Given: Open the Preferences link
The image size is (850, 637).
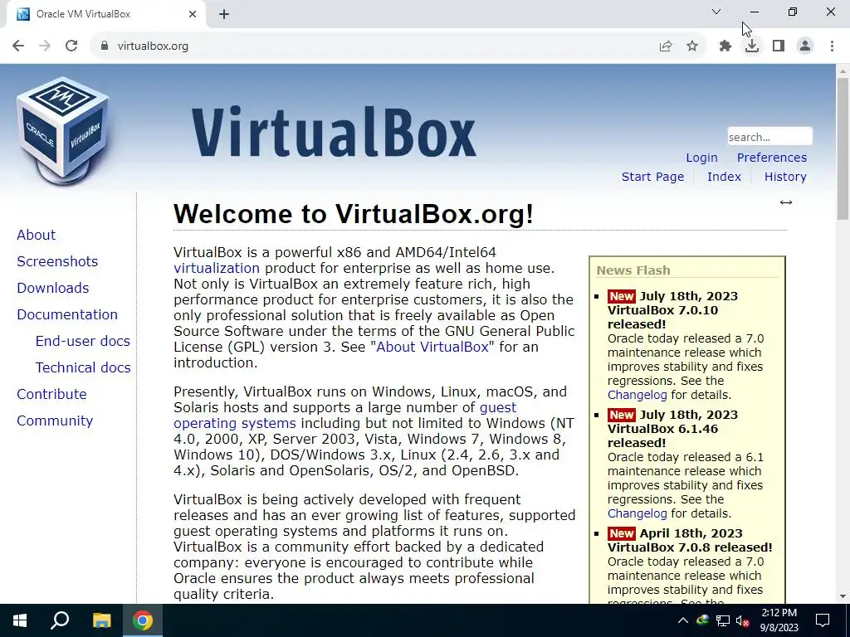Looking at the screenshot, I should coord(771,158).
